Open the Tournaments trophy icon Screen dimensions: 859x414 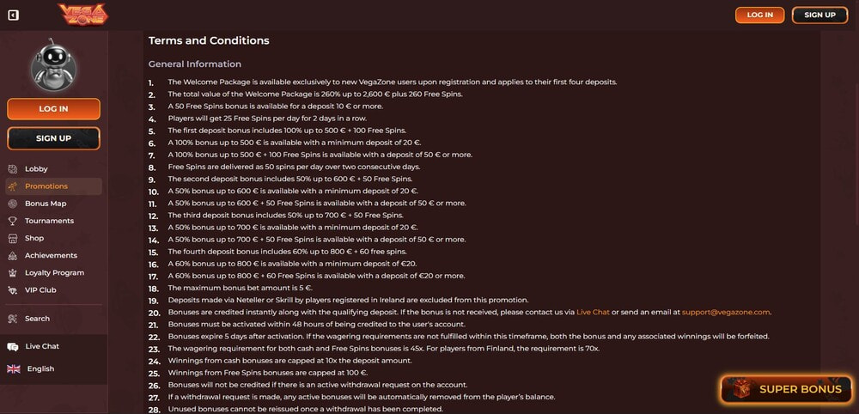click(x=13, y=221)
